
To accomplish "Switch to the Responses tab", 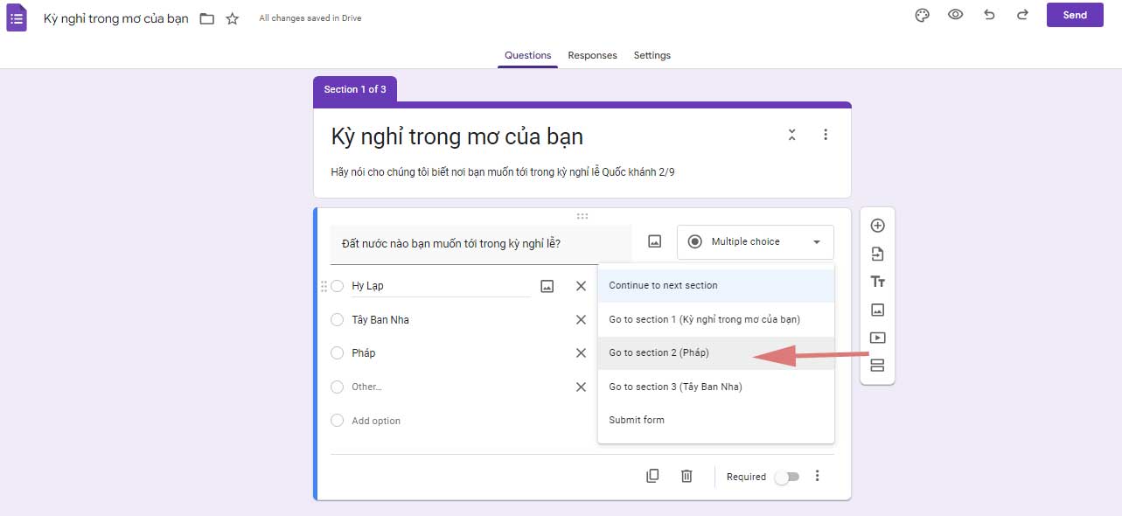I will [x=592, y=55].
